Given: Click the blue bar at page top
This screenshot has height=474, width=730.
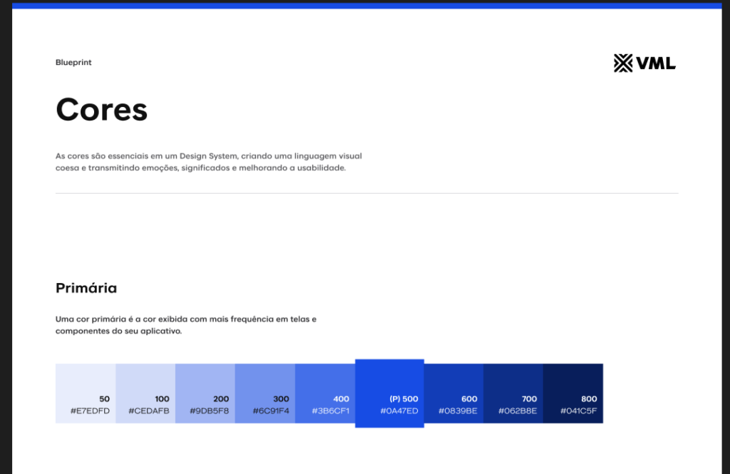Looking at the screenshot, I should click(366, 5).
